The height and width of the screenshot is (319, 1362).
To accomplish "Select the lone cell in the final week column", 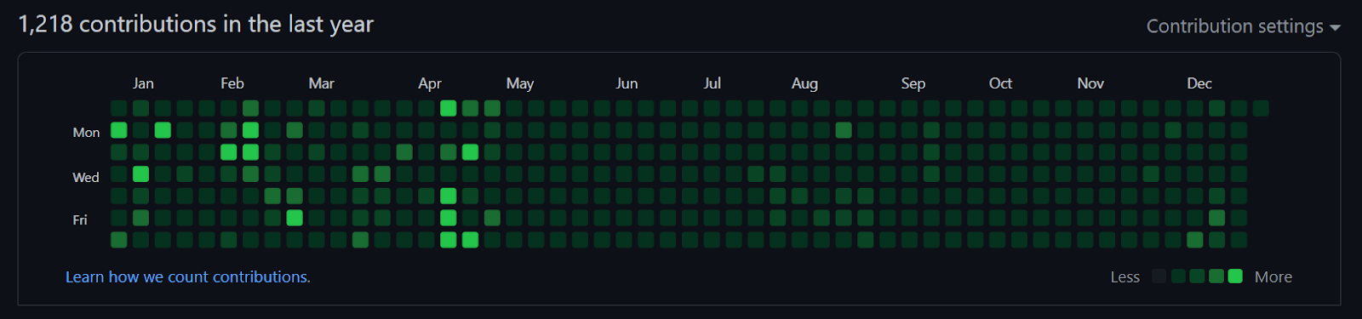I will pos(1261,108).
